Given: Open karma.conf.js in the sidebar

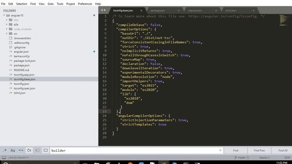Looking at the screenshot, I should tap(21, 56).
